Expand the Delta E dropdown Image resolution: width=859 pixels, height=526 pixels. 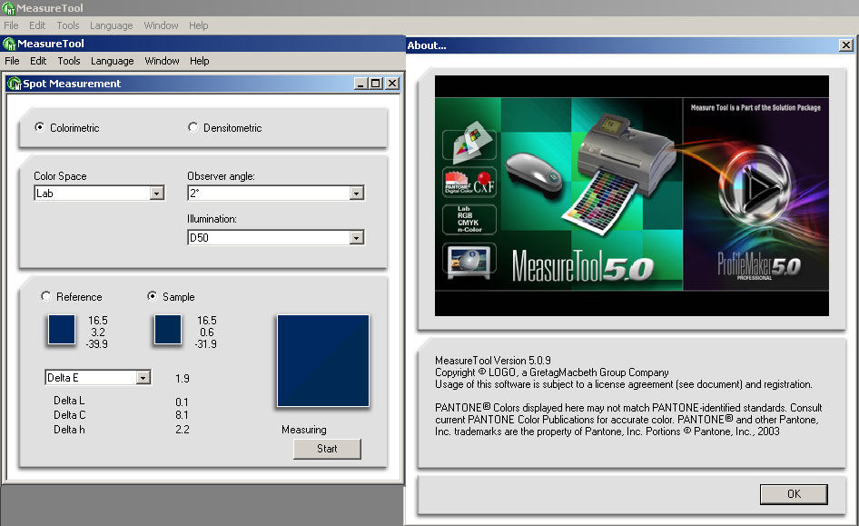click(143, 378)
